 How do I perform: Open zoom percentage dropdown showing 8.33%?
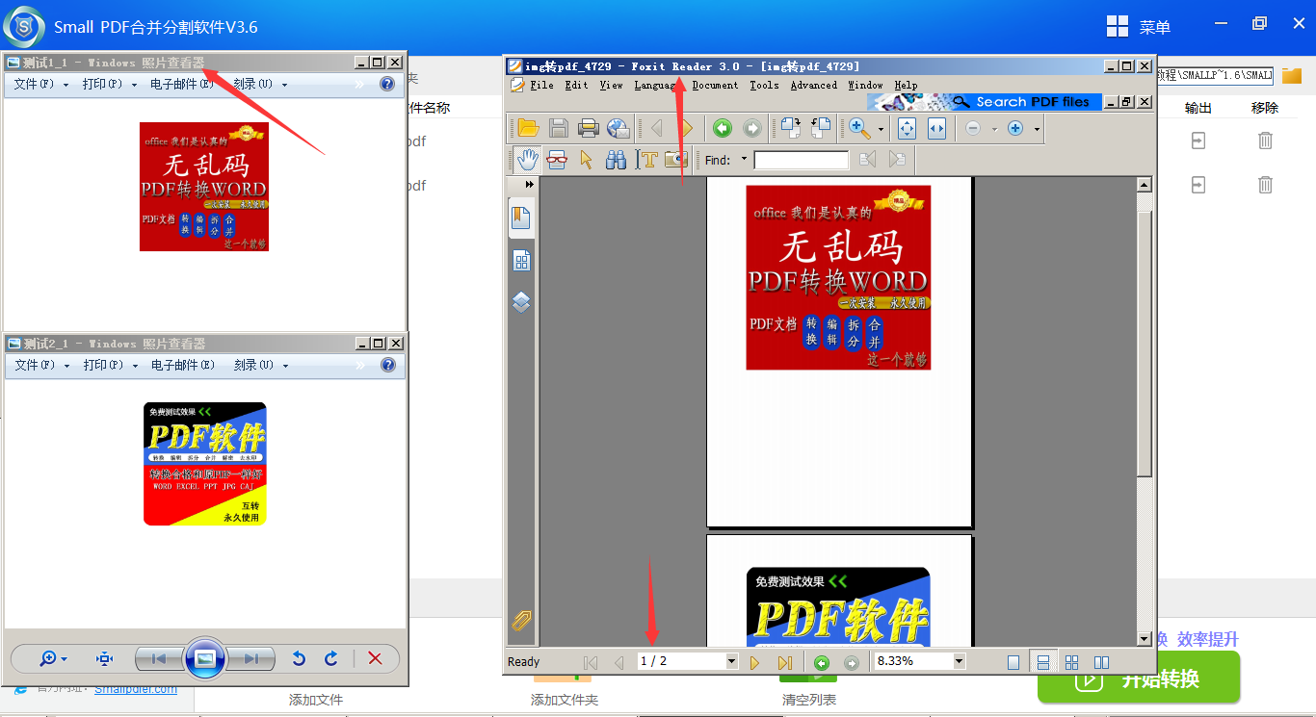point(959,661)
